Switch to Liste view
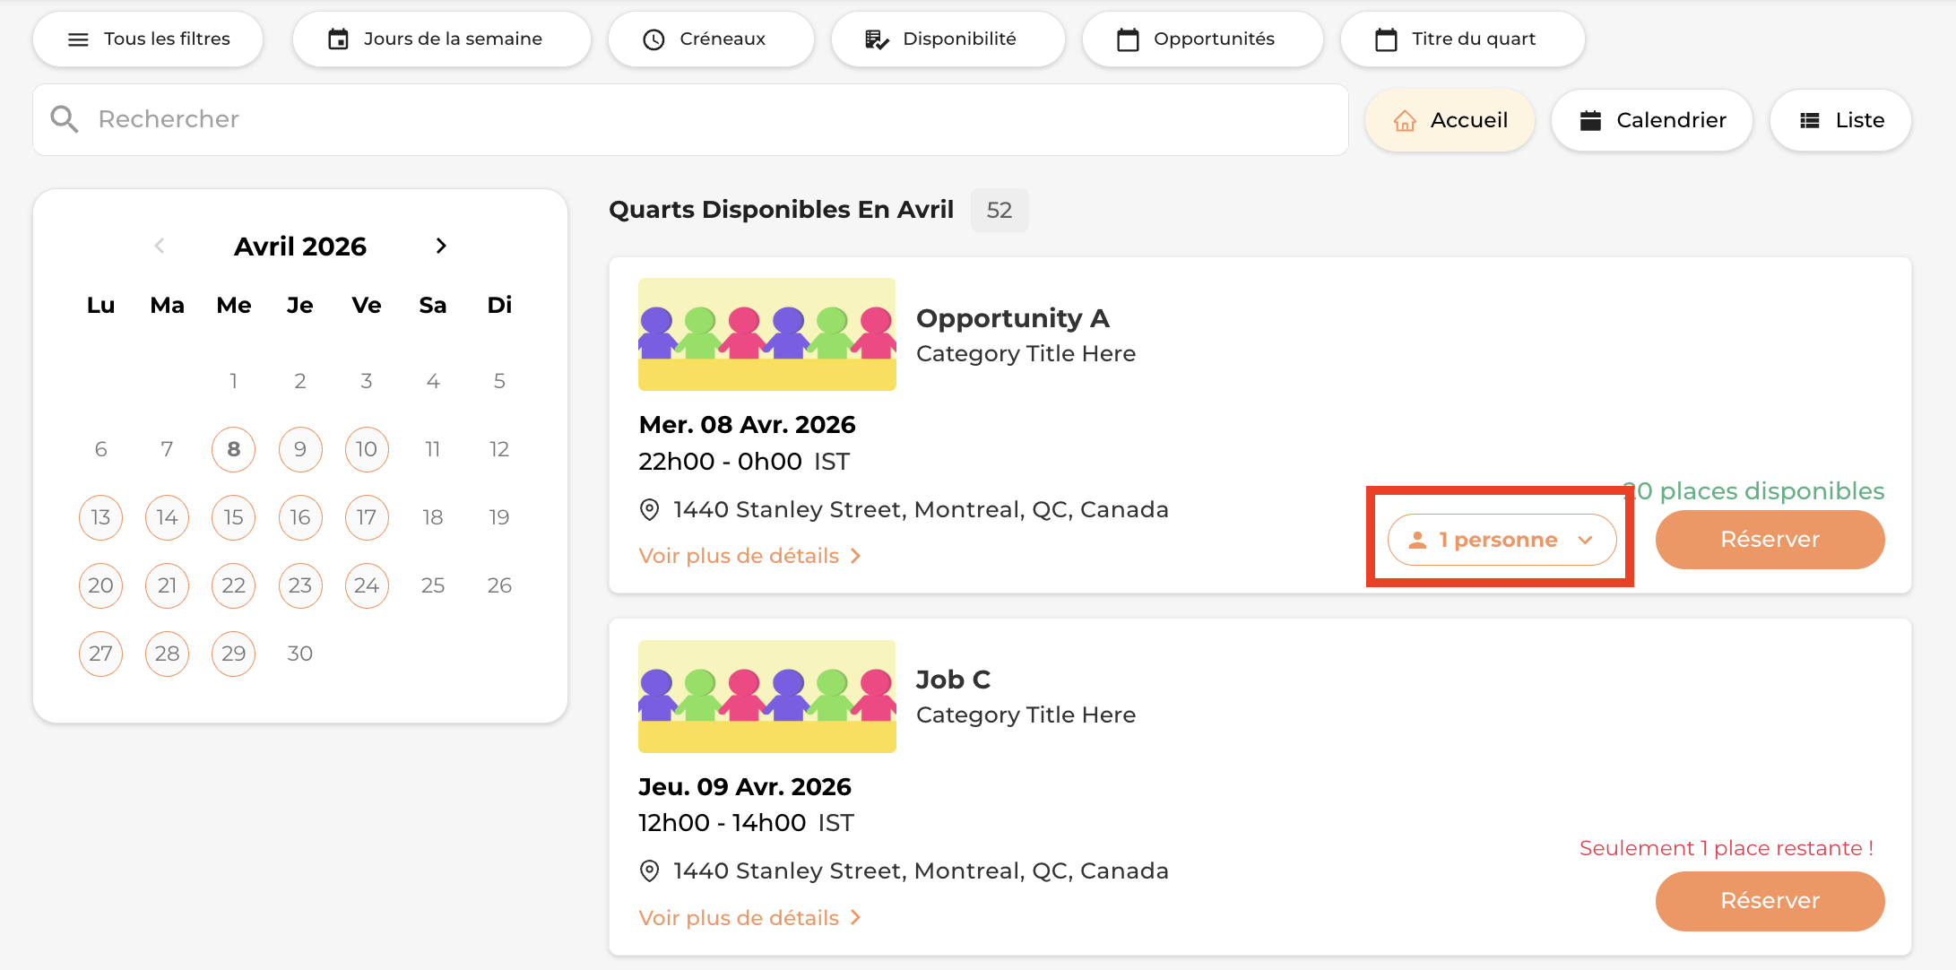Viewport: 1956px width, 970px height. pyautogui.click(x=1840, y=120)
